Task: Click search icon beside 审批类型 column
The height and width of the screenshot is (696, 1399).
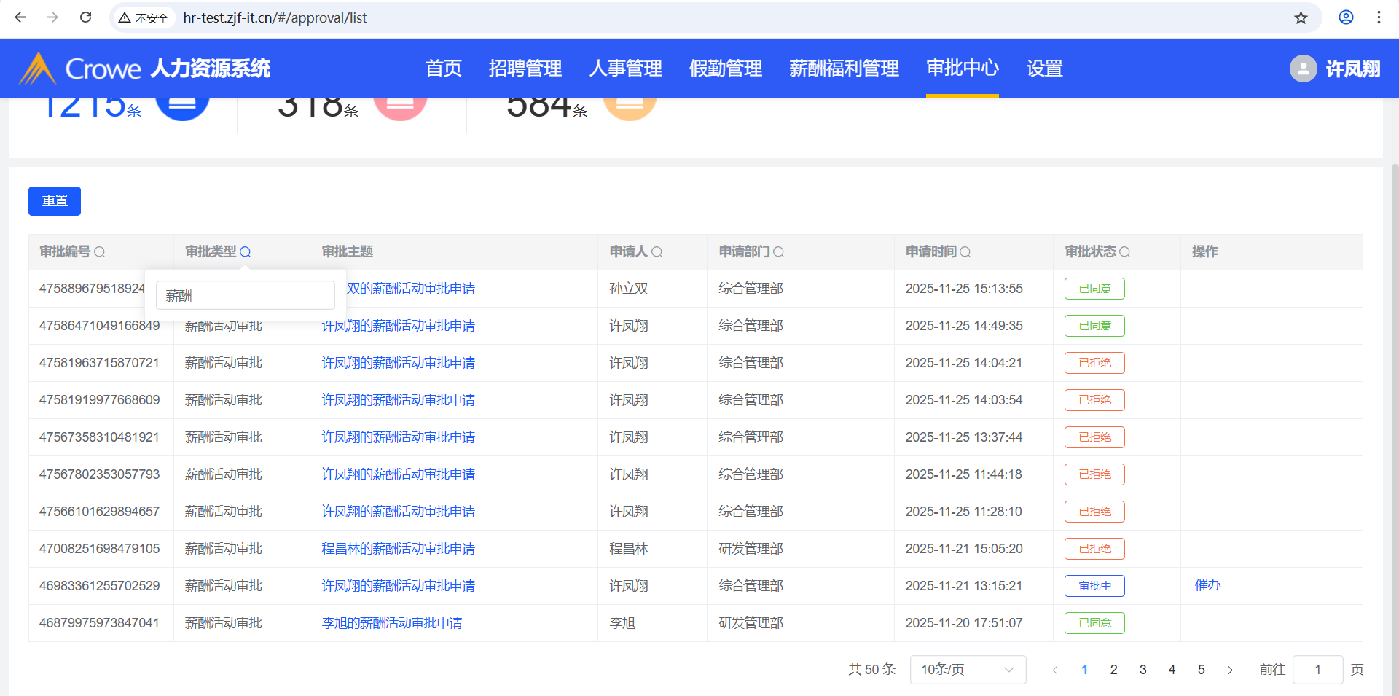Action: (x=246, y=252)
